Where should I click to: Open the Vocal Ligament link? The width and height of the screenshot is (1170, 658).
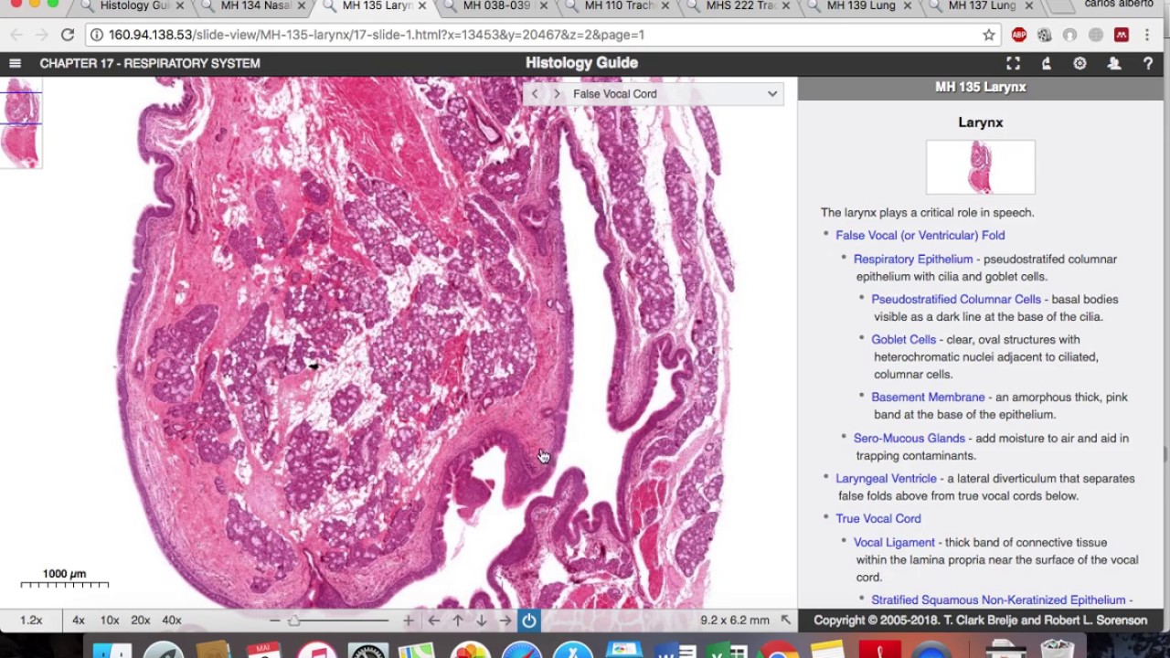click(894, 542)
